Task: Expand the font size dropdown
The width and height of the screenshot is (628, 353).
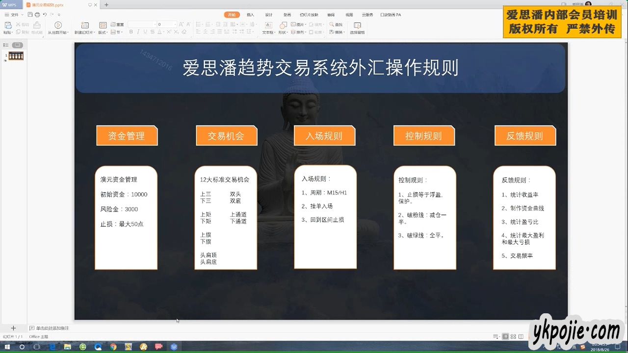Action: pyautogui.click(x=175, y=25)
